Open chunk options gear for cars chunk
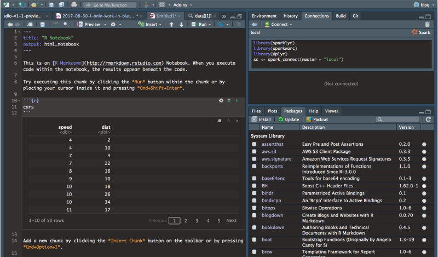Image resolution: width=438 pixels, height=257 pixels. 221,100
